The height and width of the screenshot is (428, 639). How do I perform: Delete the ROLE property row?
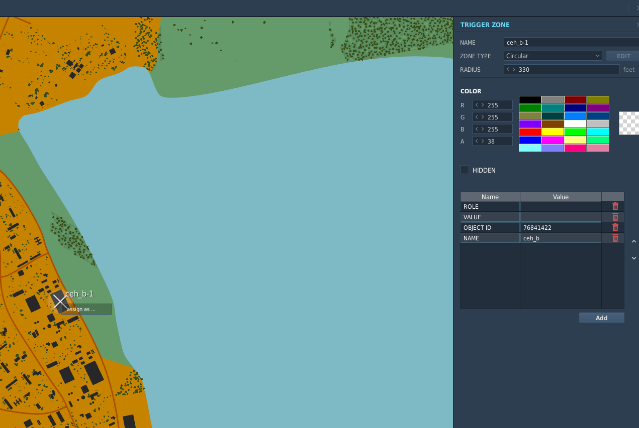click(x=615, y=206)
